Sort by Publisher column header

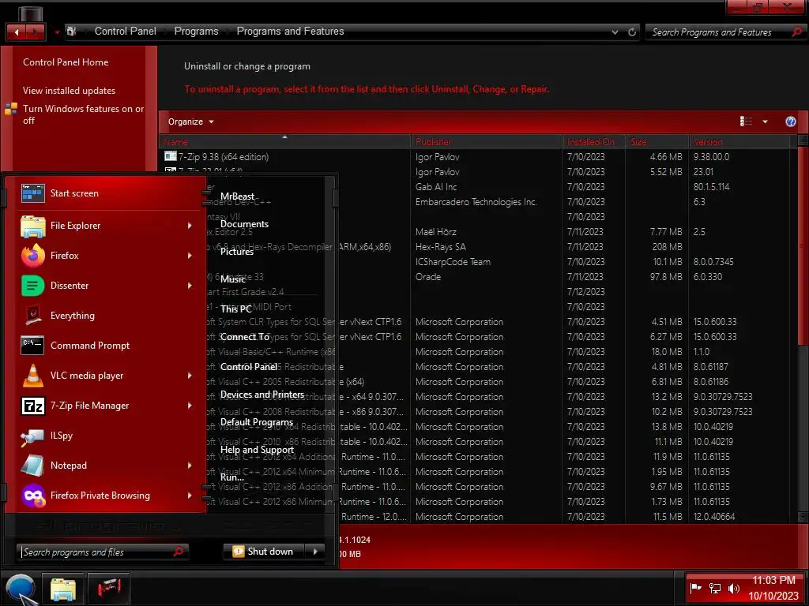tap(487, 142)
